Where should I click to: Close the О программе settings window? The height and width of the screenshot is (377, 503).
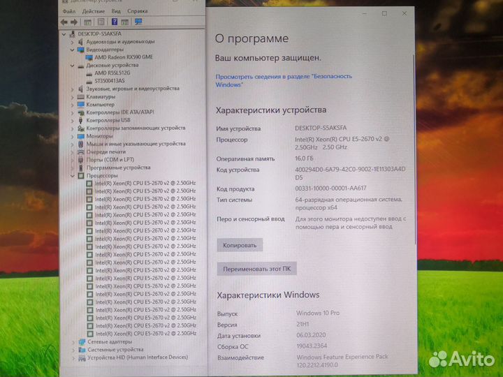[404, 14]
